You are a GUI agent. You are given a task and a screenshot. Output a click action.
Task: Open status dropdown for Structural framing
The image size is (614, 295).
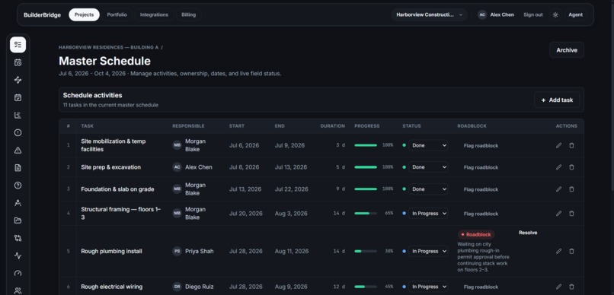click(x=428, y=214)
